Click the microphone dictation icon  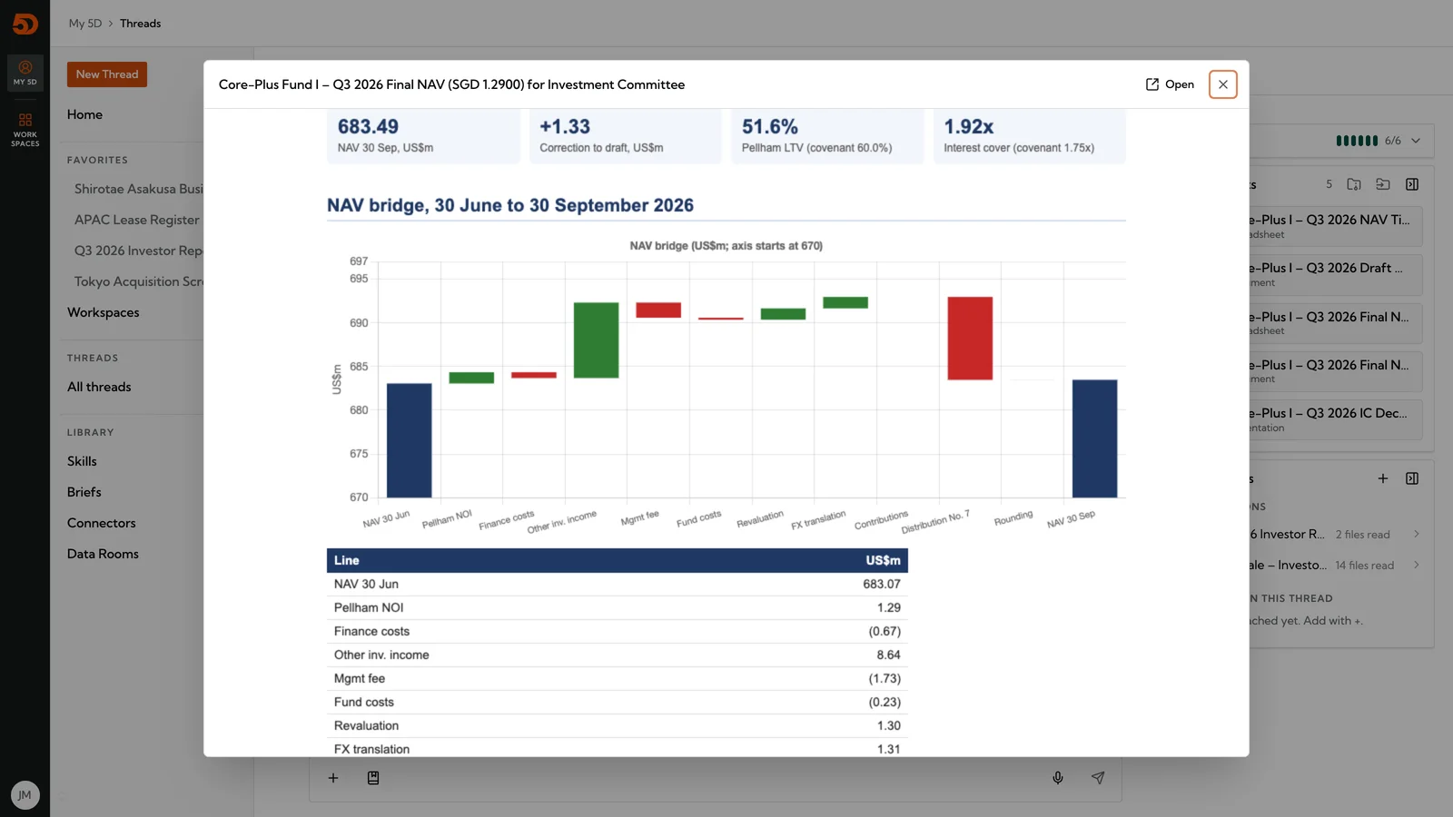(1058, 778)
